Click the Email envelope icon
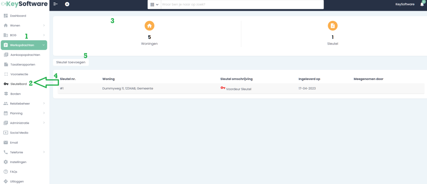Viewport: 427px width, 184px height. 6,143
